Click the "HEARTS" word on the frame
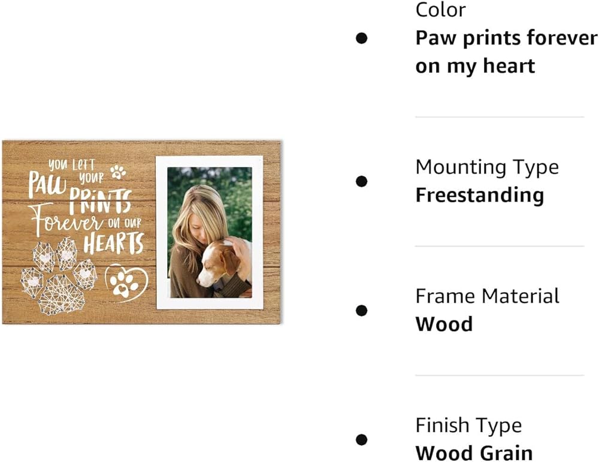The image size is (599, 462). click(x=114, y=243)
